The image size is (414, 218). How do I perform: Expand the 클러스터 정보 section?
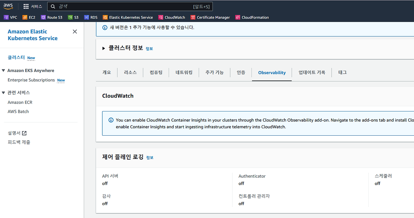[104, 48]
